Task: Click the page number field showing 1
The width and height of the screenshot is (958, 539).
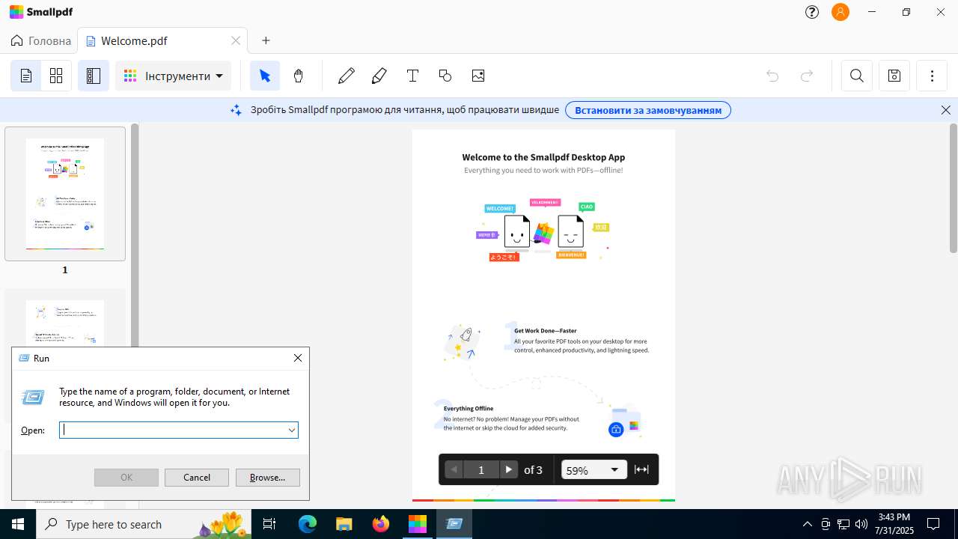Action: 481,469
